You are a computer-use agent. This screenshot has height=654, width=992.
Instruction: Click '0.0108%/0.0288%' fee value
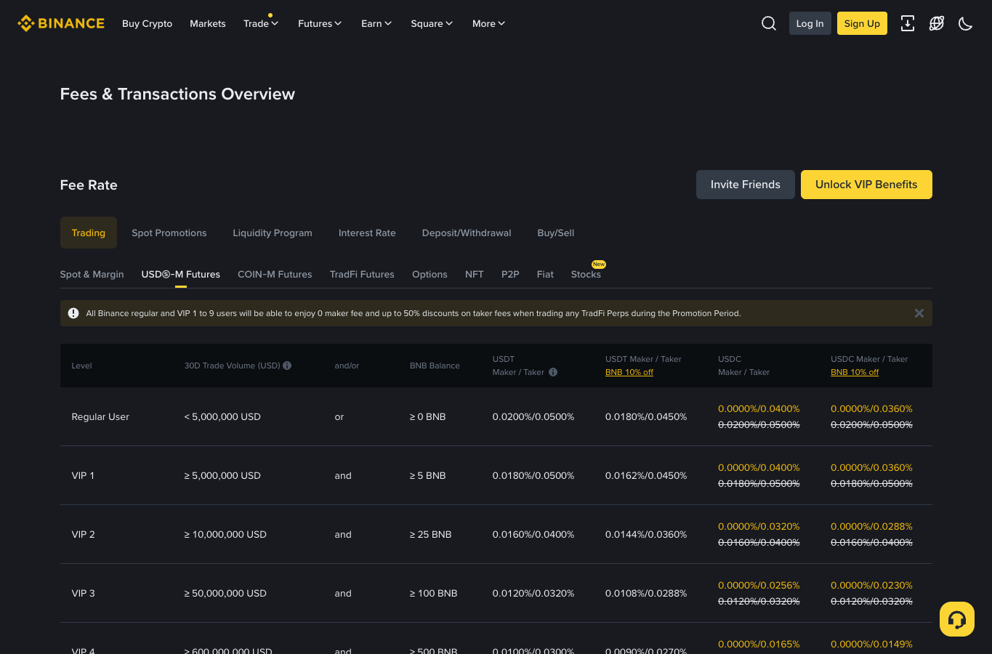pyautogui.click(x=646, y=593)
